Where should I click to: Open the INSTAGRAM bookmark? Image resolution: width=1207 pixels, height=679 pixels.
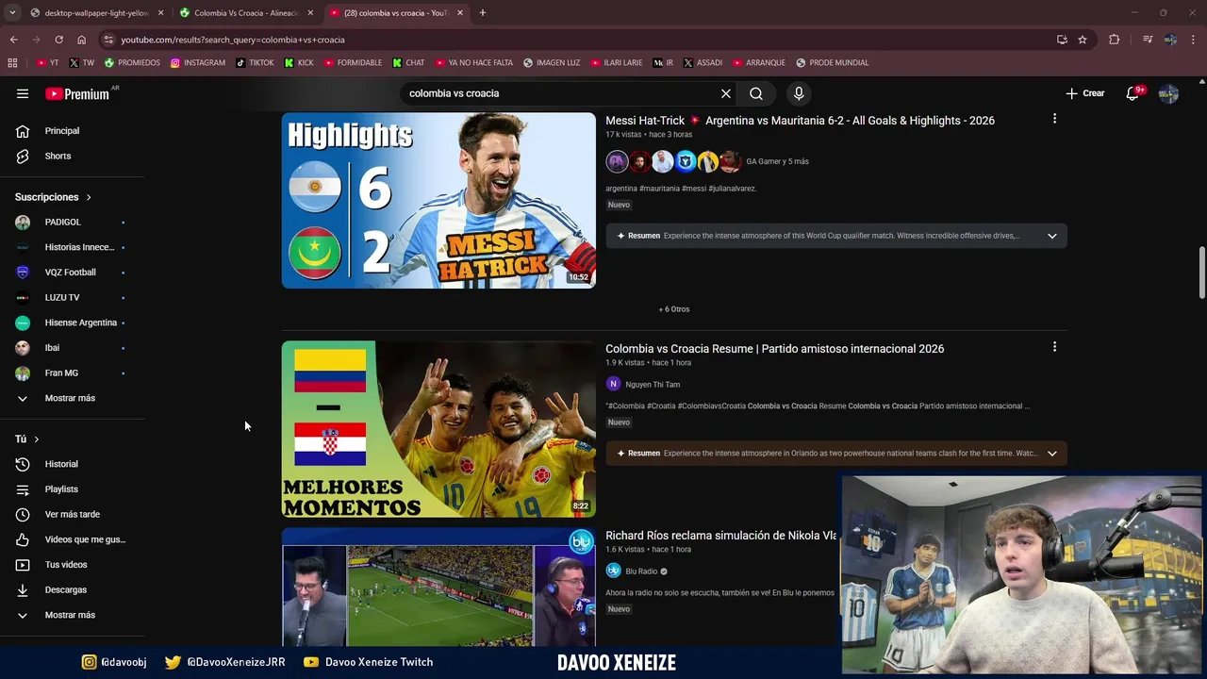pyautogui.click(x=198, y=63)
